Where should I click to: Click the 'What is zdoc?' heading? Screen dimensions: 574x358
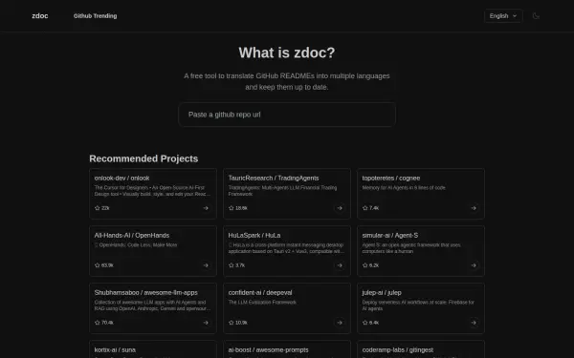click(x=287, y=53)
